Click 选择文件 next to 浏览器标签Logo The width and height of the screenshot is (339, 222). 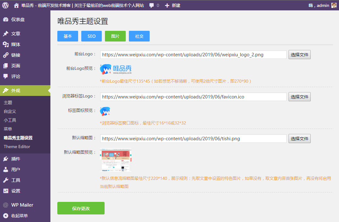pos(299,97)
